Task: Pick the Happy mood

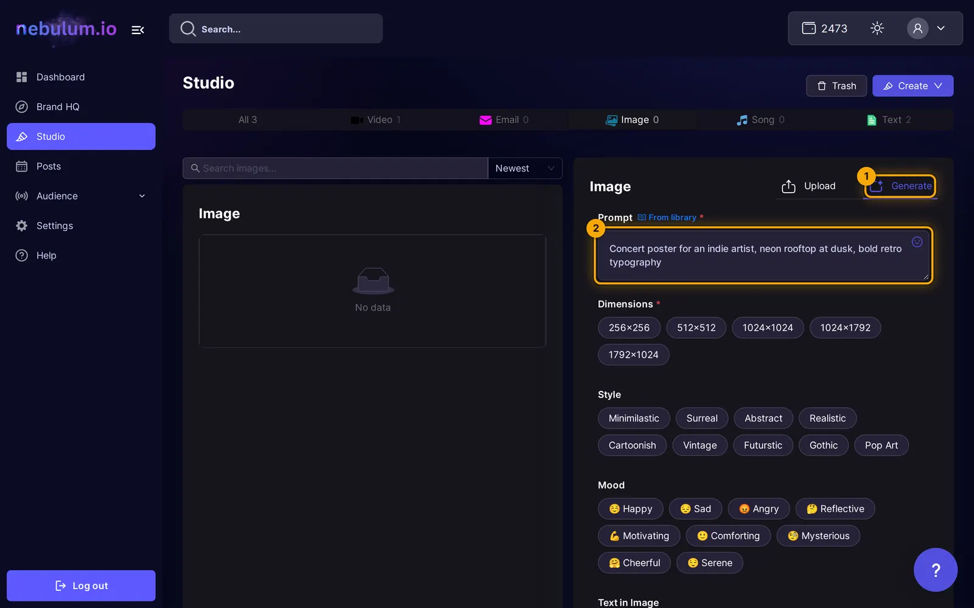Action: coord(631,509)
